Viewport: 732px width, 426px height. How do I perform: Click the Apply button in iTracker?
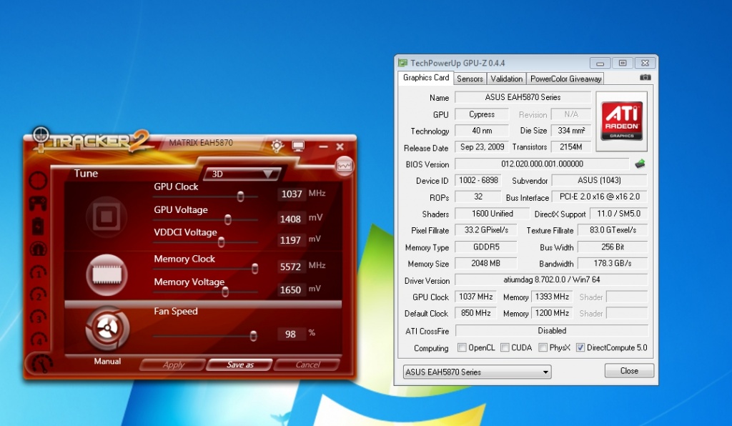point(173,365)
